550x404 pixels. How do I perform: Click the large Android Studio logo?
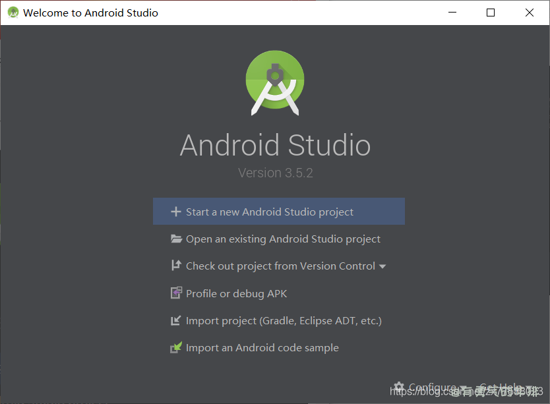click(275, 83)
